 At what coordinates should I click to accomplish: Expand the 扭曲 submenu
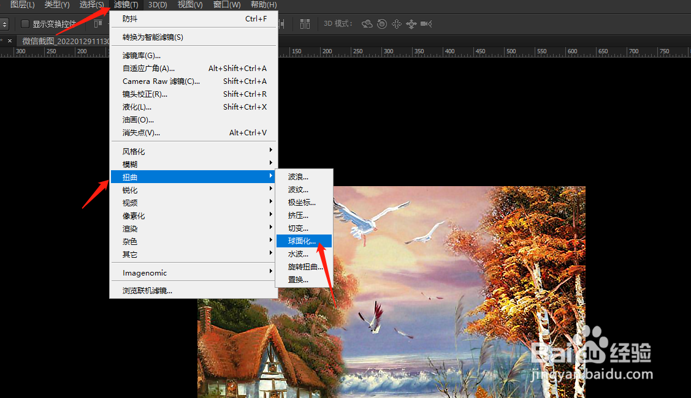coord(194,176)
